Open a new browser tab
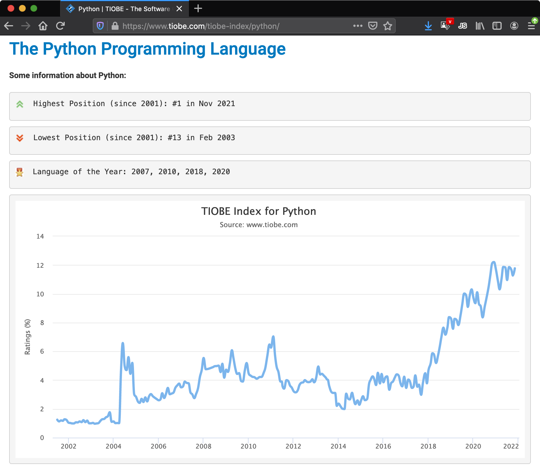This screenshot has width=540, height=468. click(198, 9)
